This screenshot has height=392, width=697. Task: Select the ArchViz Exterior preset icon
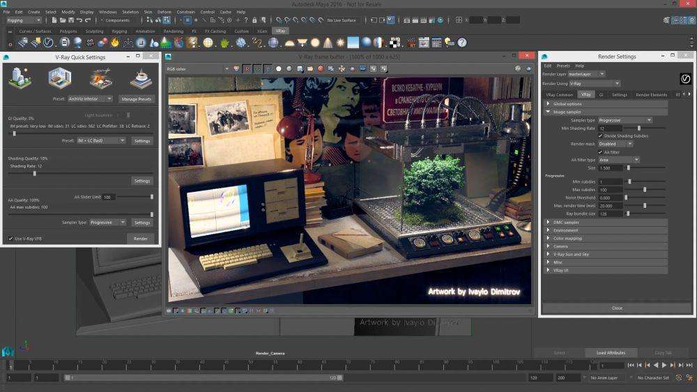pos(20,78)
